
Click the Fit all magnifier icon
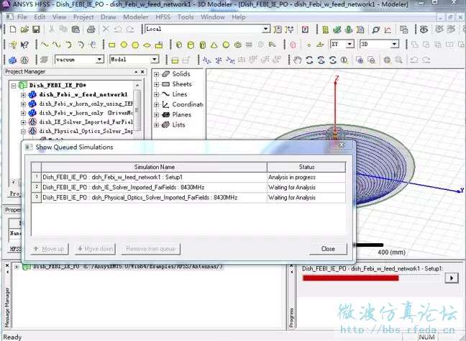coord(387,60)
